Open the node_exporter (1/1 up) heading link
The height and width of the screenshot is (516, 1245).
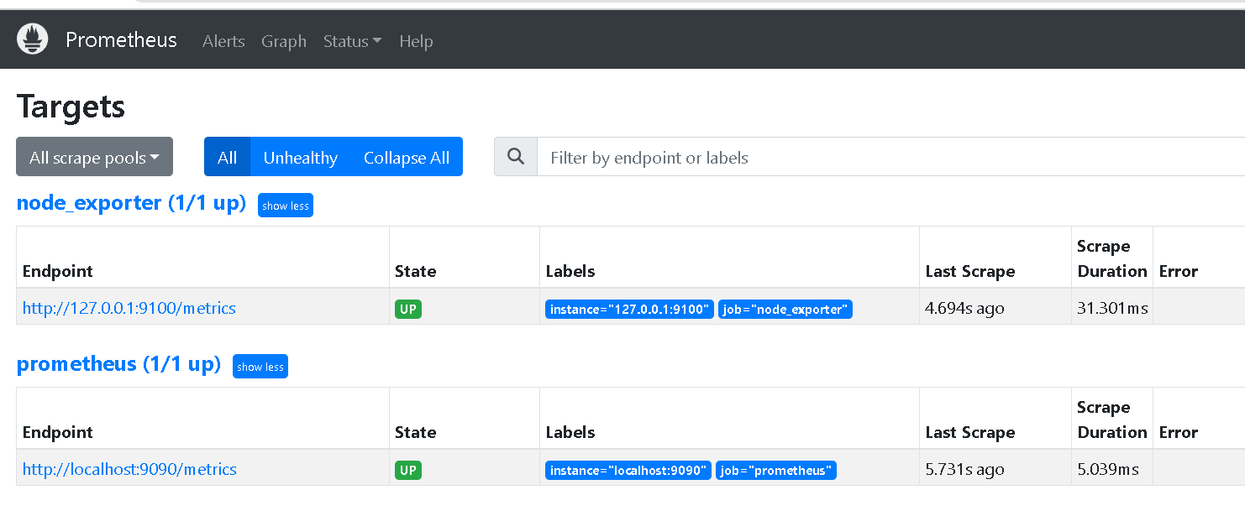(131, 203)
